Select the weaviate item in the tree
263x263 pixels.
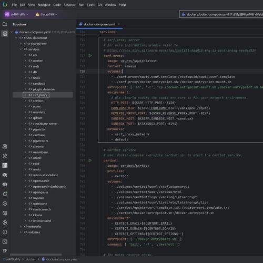pos(39,112)
